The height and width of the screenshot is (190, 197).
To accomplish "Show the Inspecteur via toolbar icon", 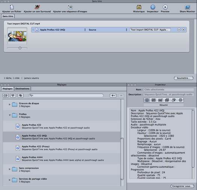I will [x=153, y=7].
